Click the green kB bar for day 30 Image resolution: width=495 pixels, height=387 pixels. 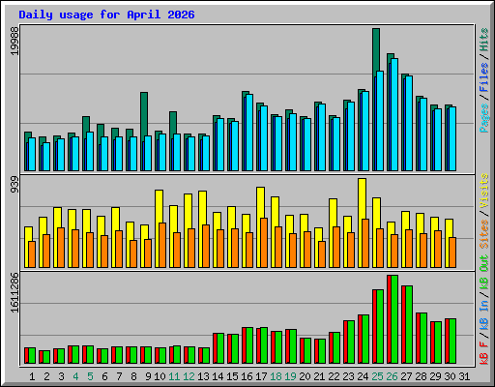(x=452, y=342)
